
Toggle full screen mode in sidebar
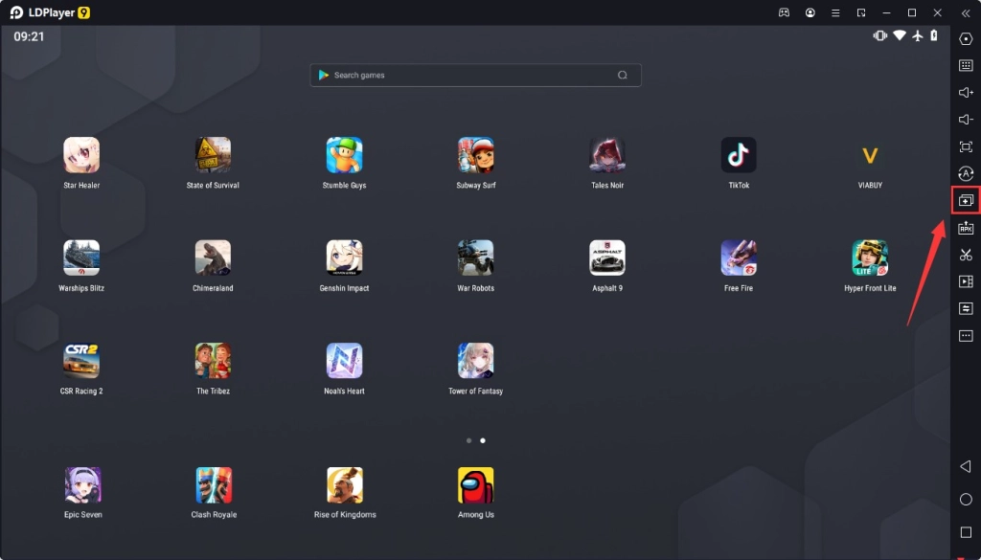click(x=966, y=146)
